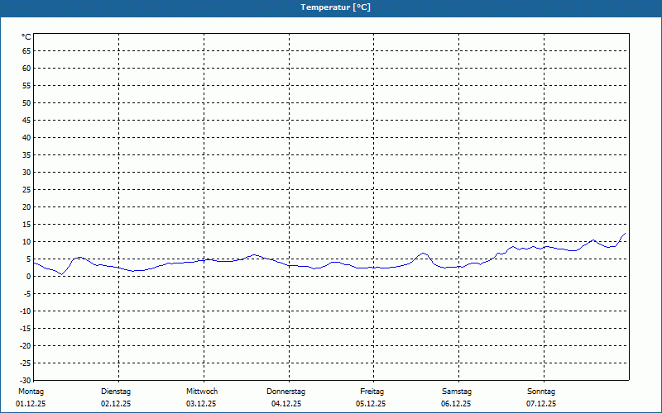
Task: Select the 10 axis label
Action: click(26, 242)
